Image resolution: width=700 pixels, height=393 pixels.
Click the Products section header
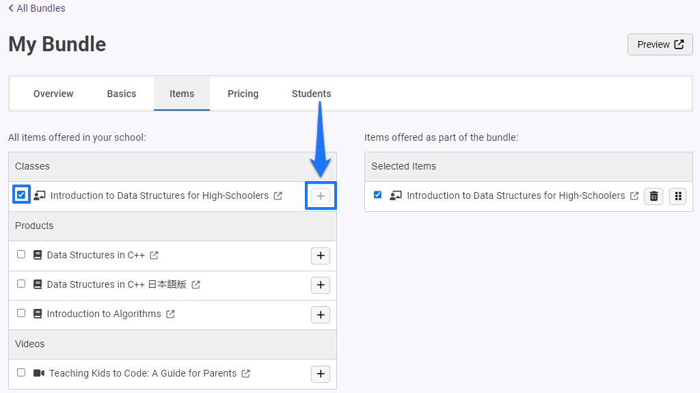(x=172, y=226)
